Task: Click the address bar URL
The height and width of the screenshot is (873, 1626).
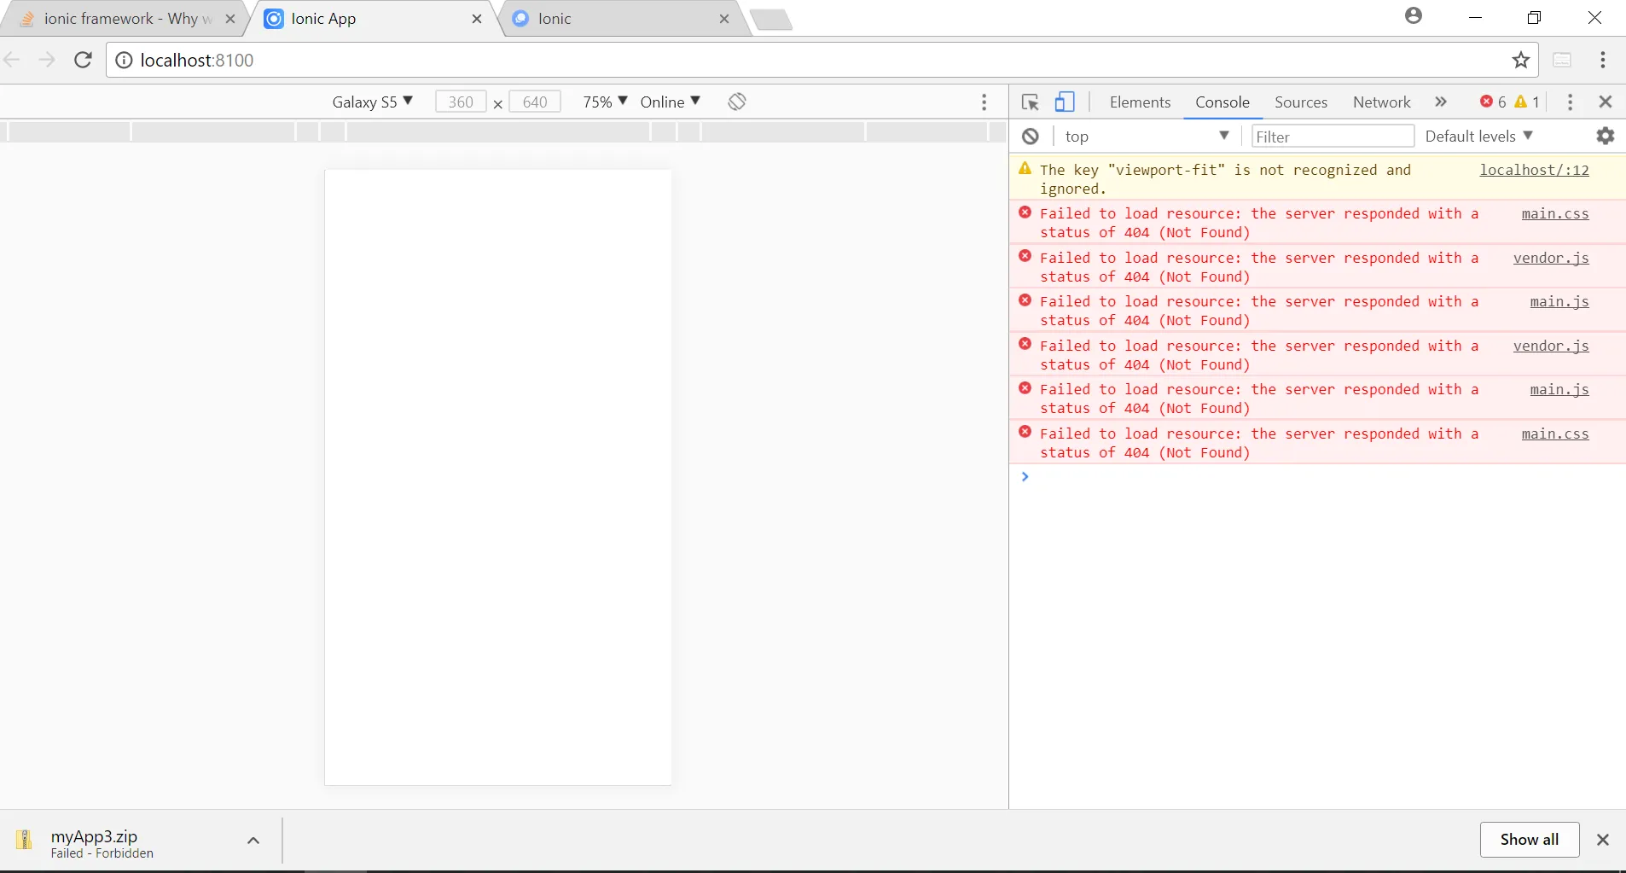Action: [x=197, y=60]
